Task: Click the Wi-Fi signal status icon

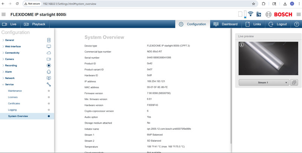Action: (x=251, y=14)
